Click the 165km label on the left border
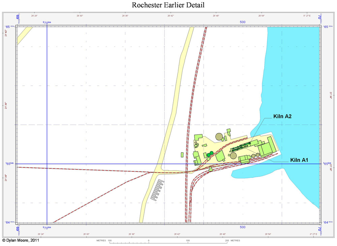Viewport: 337px width, 246px height. tap(9, 164)
